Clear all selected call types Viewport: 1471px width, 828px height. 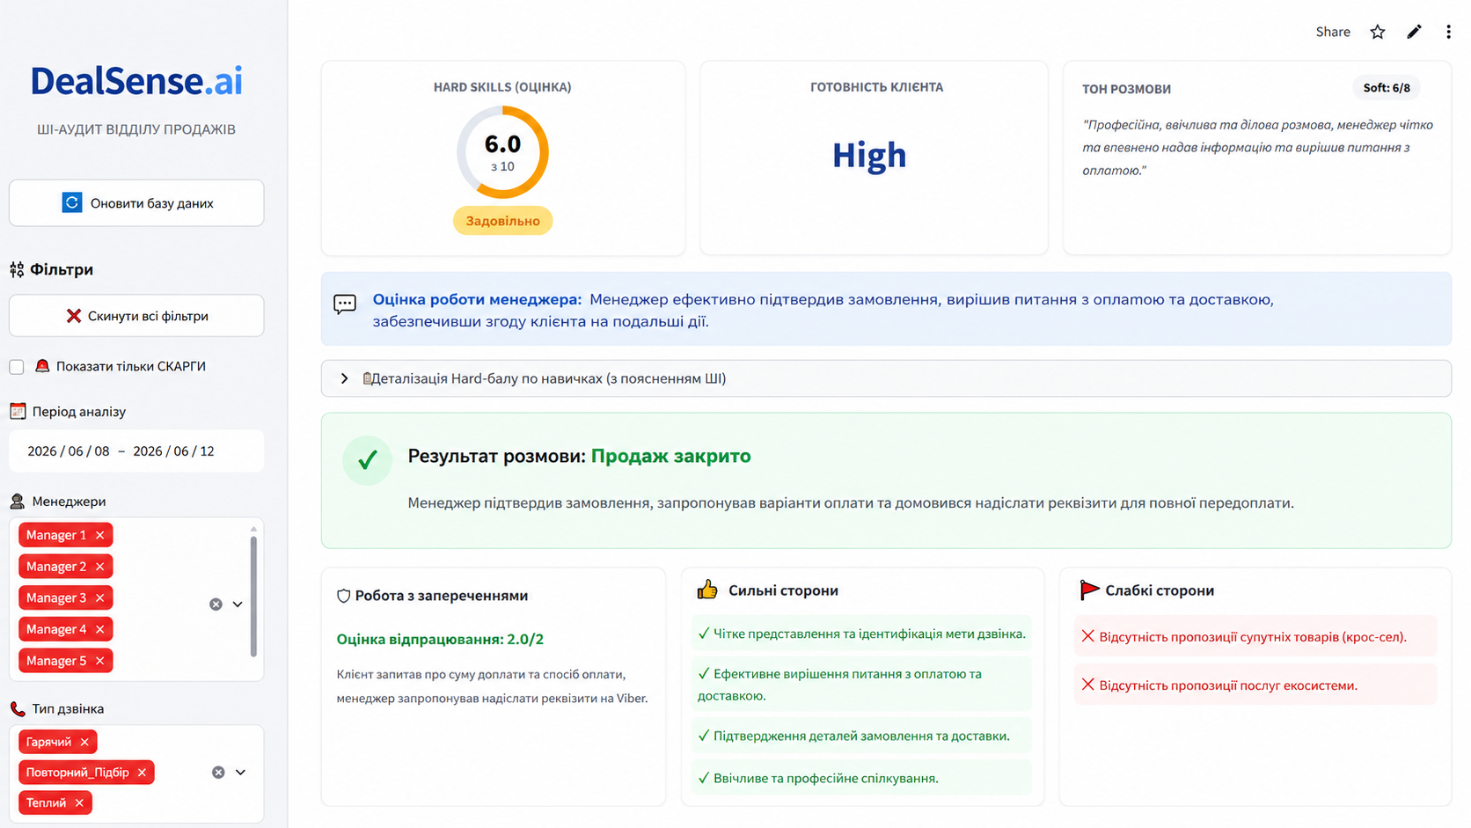[218, 773]
